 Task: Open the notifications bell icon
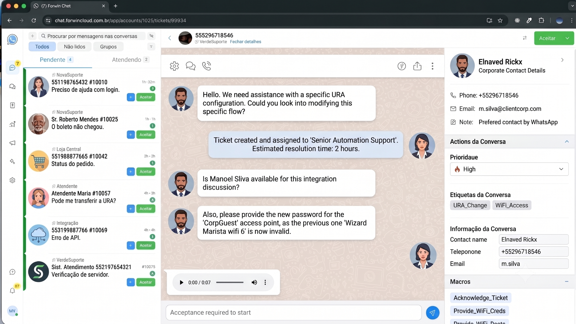(x=12, y=290)
